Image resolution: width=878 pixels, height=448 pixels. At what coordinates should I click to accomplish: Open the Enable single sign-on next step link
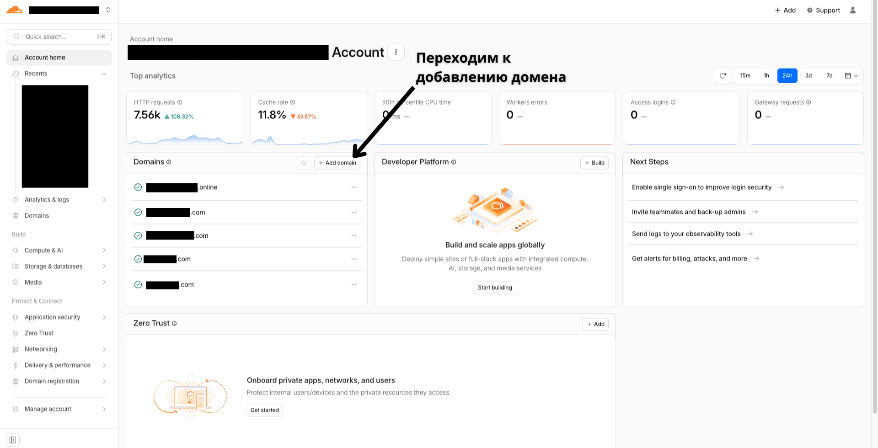coord(701,187)
